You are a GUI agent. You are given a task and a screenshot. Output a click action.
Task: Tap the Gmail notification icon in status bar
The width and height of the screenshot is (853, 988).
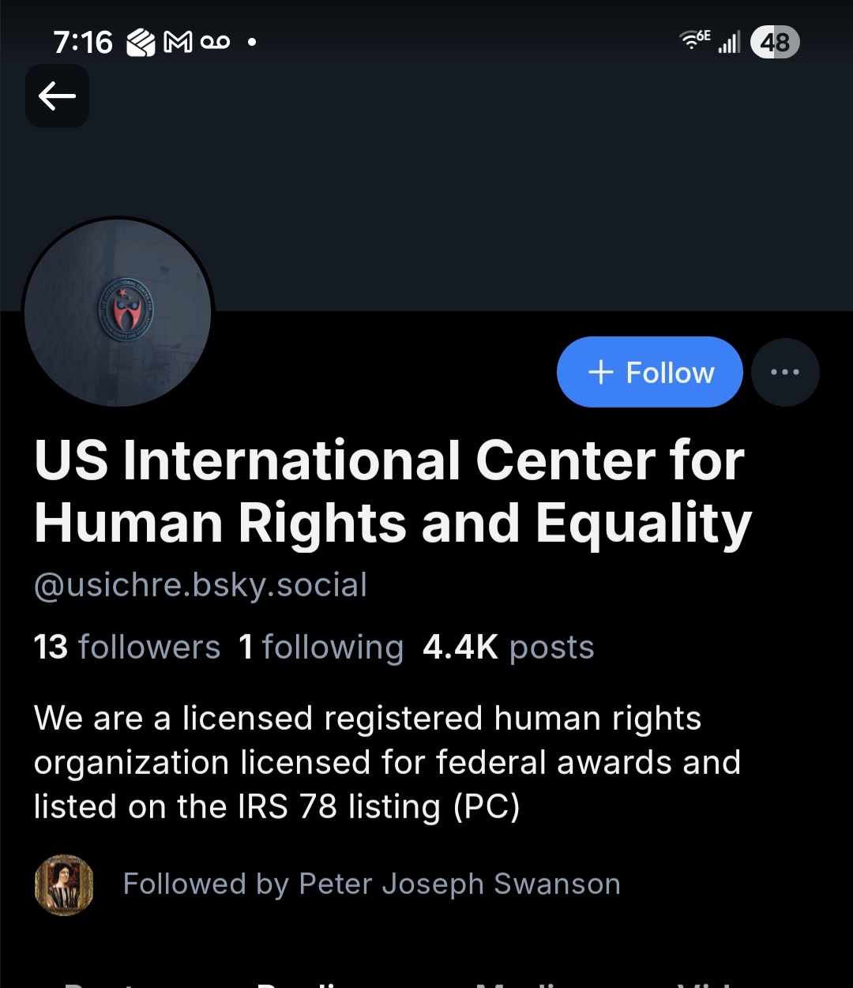click(x=178, y=42)
